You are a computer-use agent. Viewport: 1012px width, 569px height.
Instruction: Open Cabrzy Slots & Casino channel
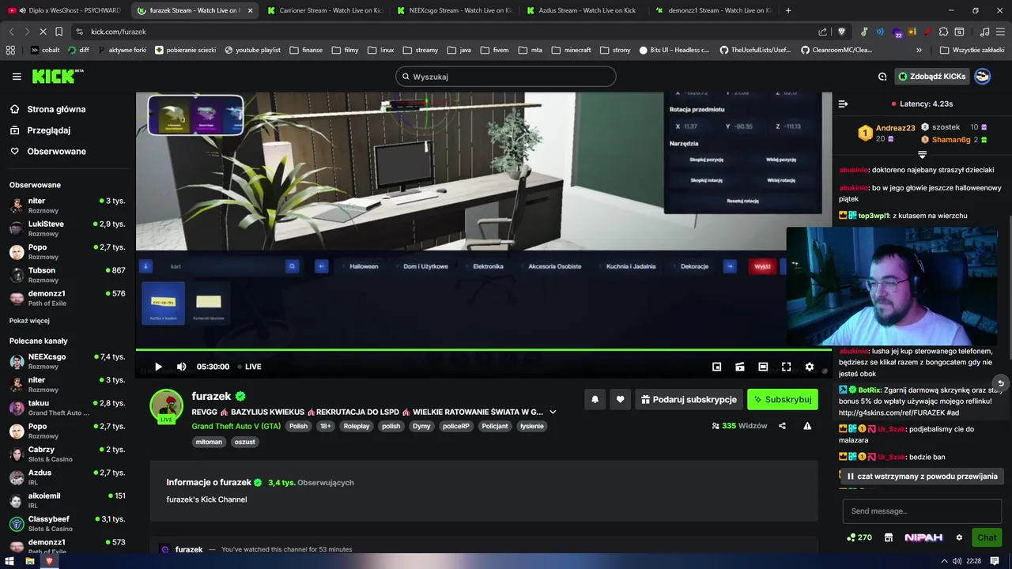pyautogui.click(x=67, y=454)
